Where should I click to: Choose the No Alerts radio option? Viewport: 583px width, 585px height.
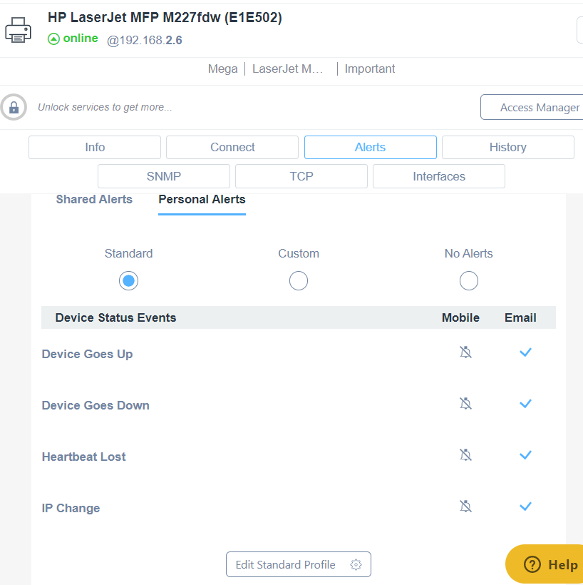pos(468,281)
